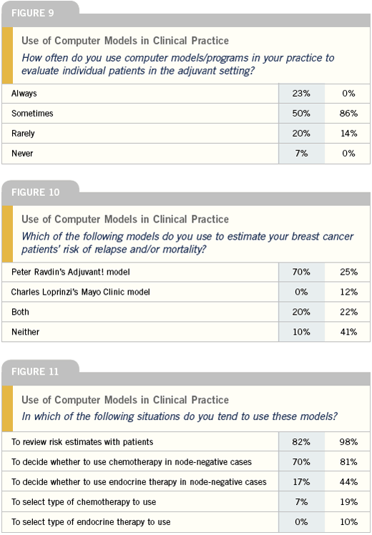Select the 70% value for Adjuvant! model
Viewport: 372px width, 535px height.
pos(301,272)
